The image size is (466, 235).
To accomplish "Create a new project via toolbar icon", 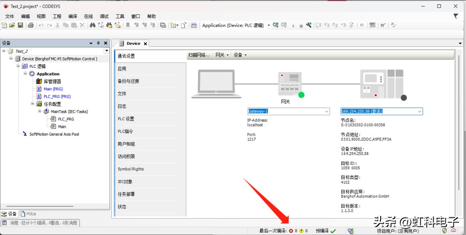I will click(x=4, y=25).
